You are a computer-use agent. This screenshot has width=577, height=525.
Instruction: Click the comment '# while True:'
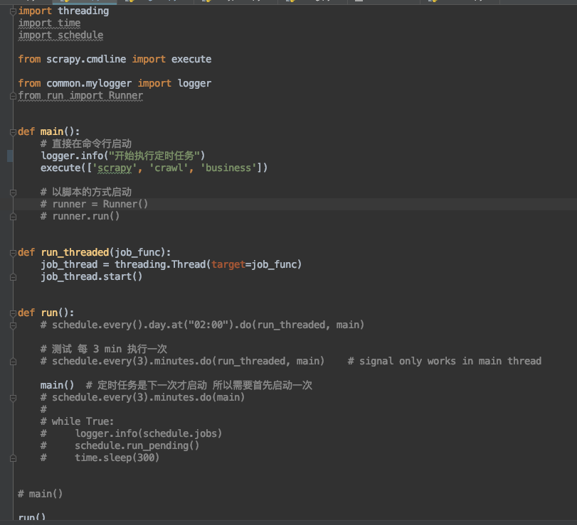pos(78,421)
